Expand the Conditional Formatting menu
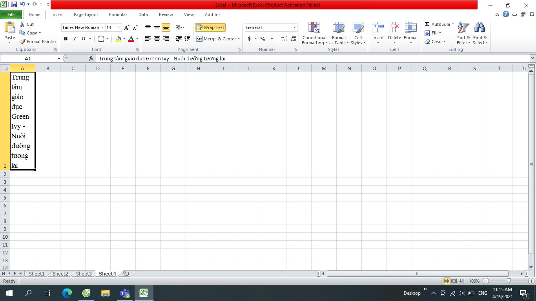The width and height of the screenshot is (536, 301). (x=314, y=33)
